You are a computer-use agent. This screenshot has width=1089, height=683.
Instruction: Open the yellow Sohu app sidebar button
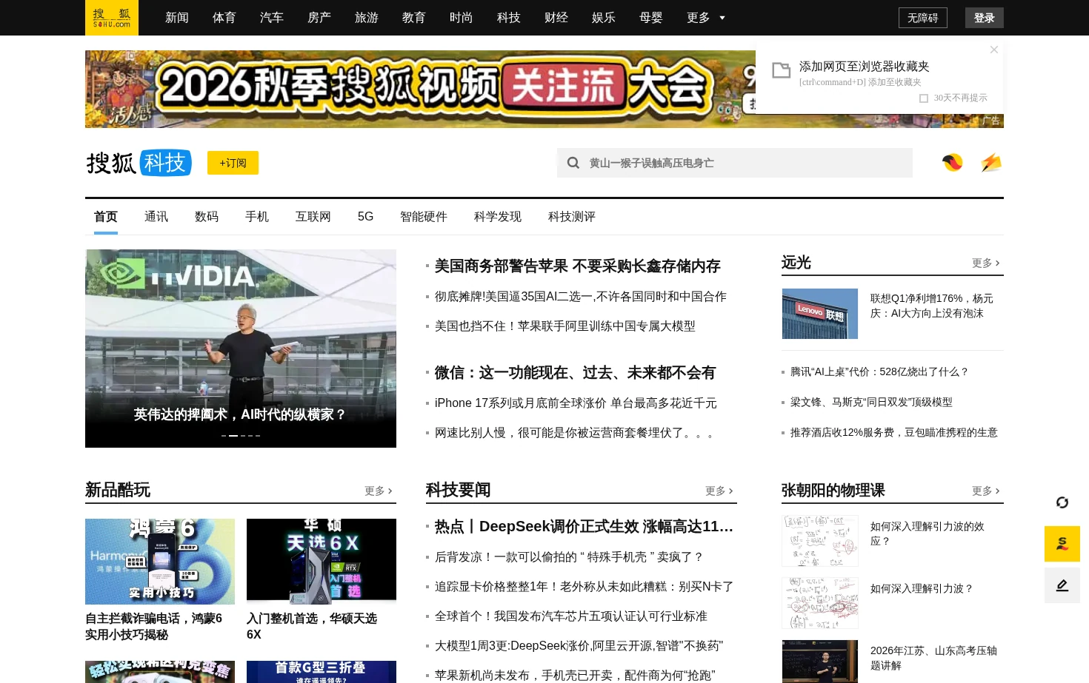tap(1062, 544)
